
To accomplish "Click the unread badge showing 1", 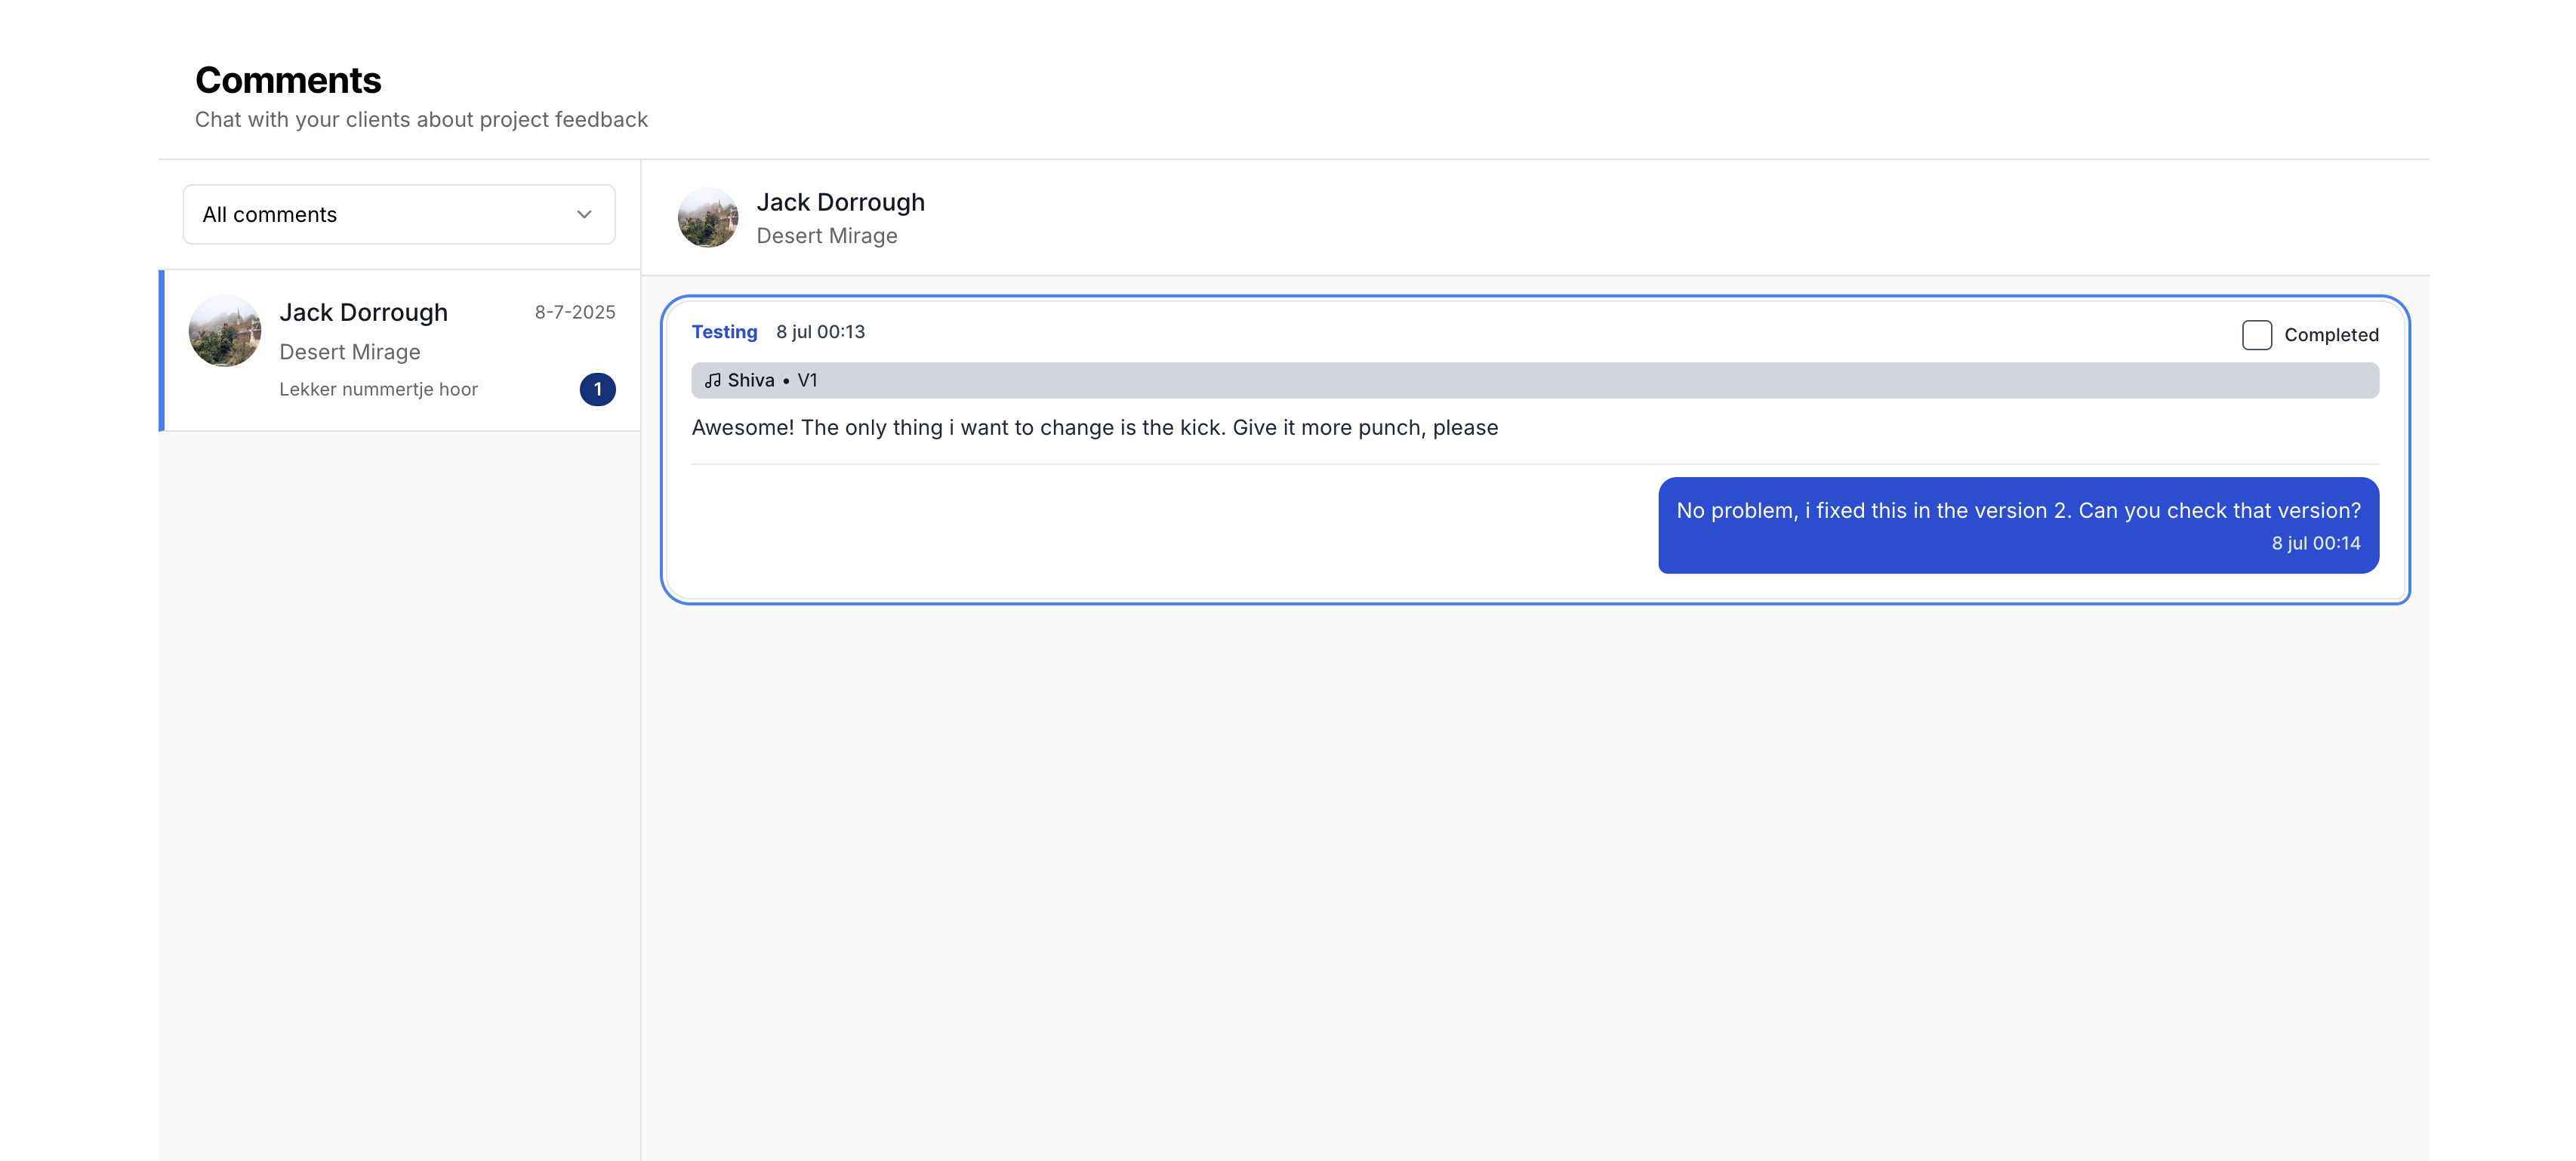I will coord(597,389).
